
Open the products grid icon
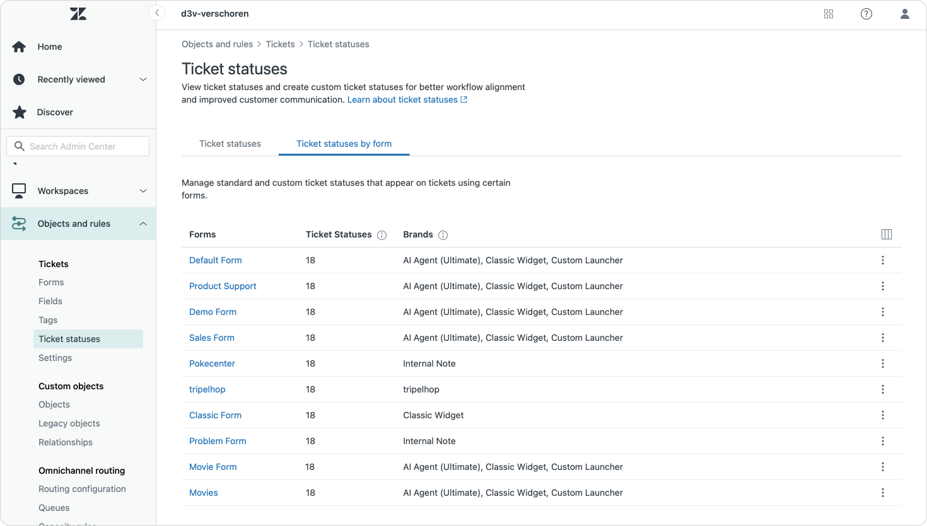coord(829,14)
